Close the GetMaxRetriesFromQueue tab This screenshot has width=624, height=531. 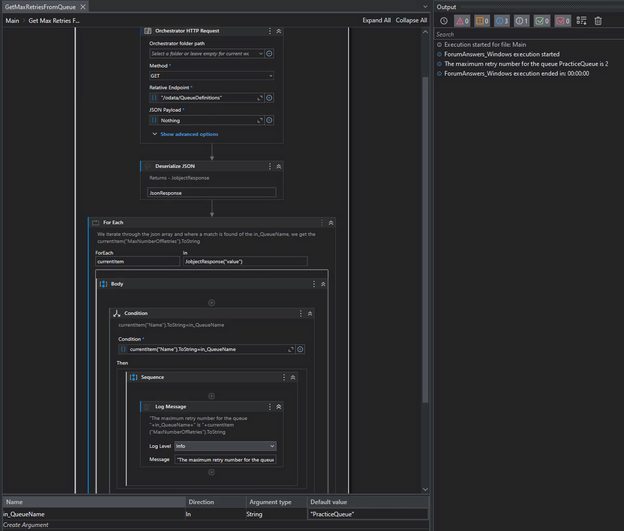pyautogui.click(x=83, y=7)
